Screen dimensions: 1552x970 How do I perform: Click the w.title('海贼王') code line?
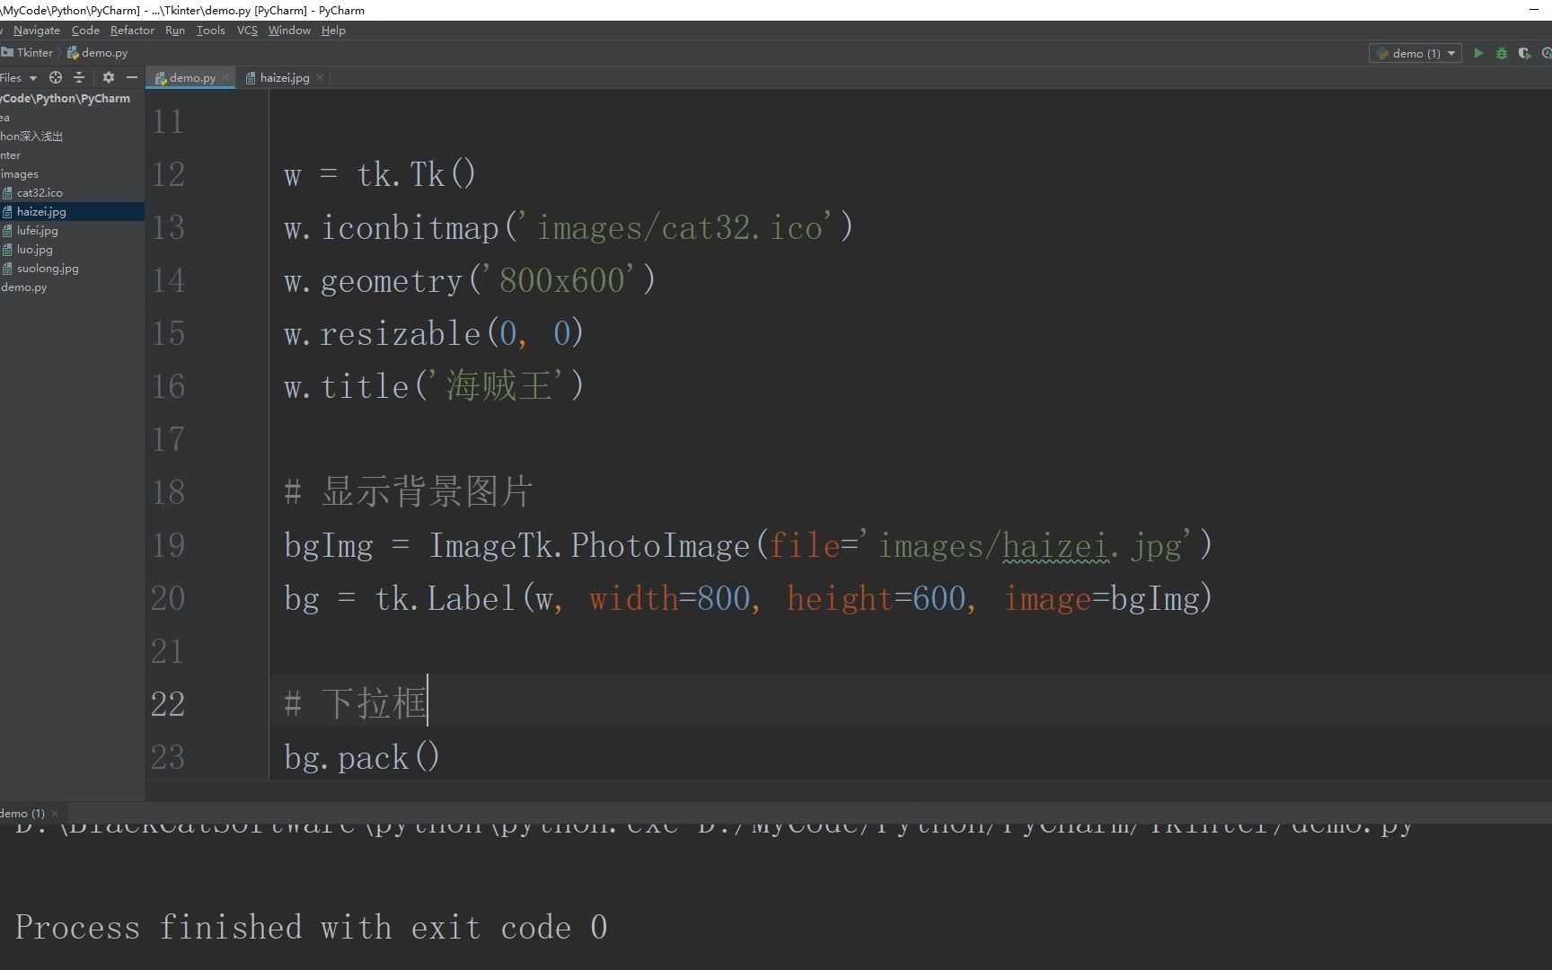pos(434,386)
